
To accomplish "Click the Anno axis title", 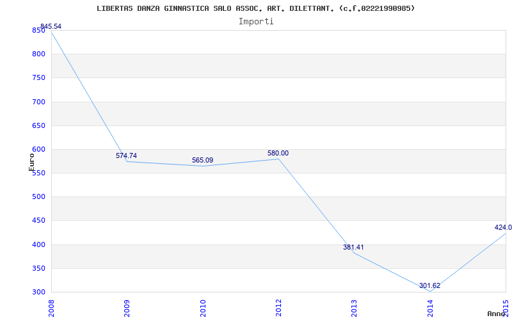I will (x=497, y=314).
